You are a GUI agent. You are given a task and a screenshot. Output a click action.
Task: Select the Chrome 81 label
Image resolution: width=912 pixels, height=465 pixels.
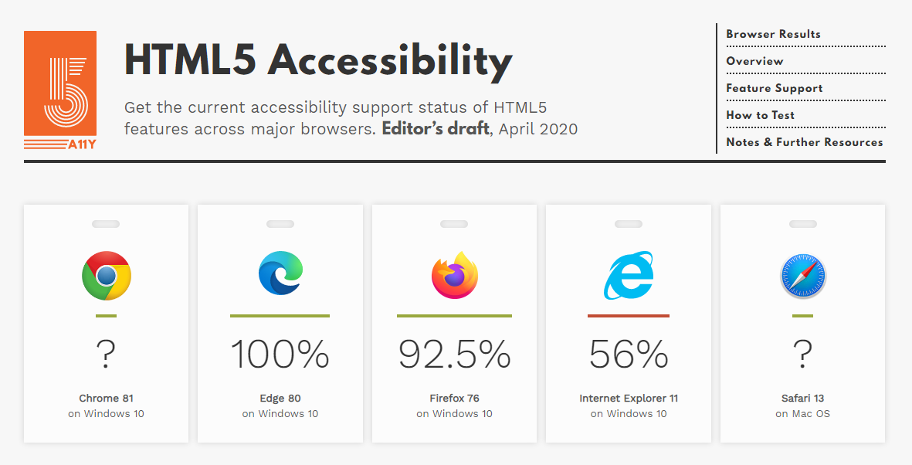tap(106, 399)
